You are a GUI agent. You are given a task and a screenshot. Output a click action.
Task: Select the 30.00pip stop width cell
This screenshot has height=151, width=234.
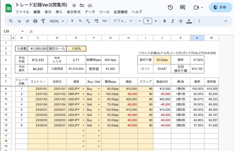point(162,60)
